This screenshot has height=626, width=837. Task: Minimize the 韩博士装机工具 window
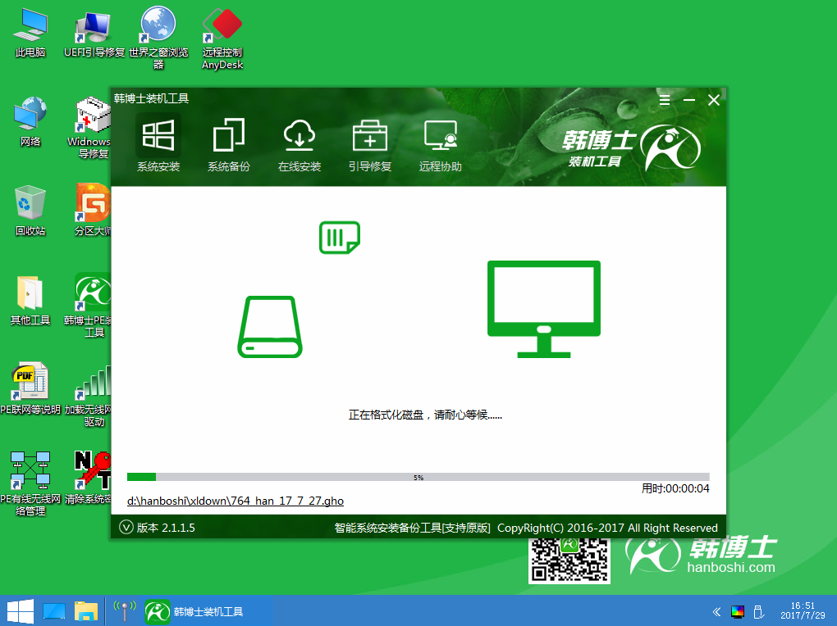(x=689, y=100)
